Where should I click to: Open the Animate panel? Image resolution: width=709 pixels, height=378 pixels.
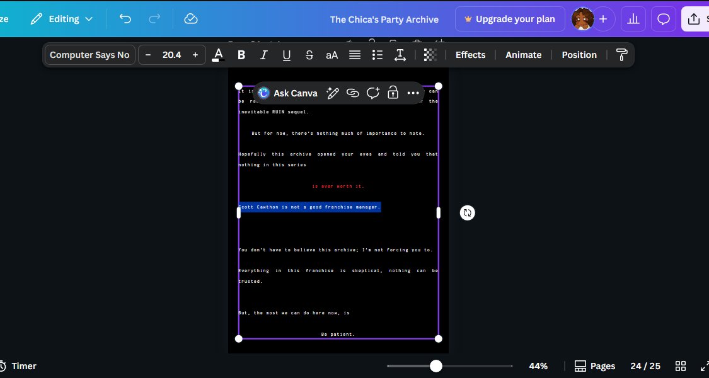(523, 55)
